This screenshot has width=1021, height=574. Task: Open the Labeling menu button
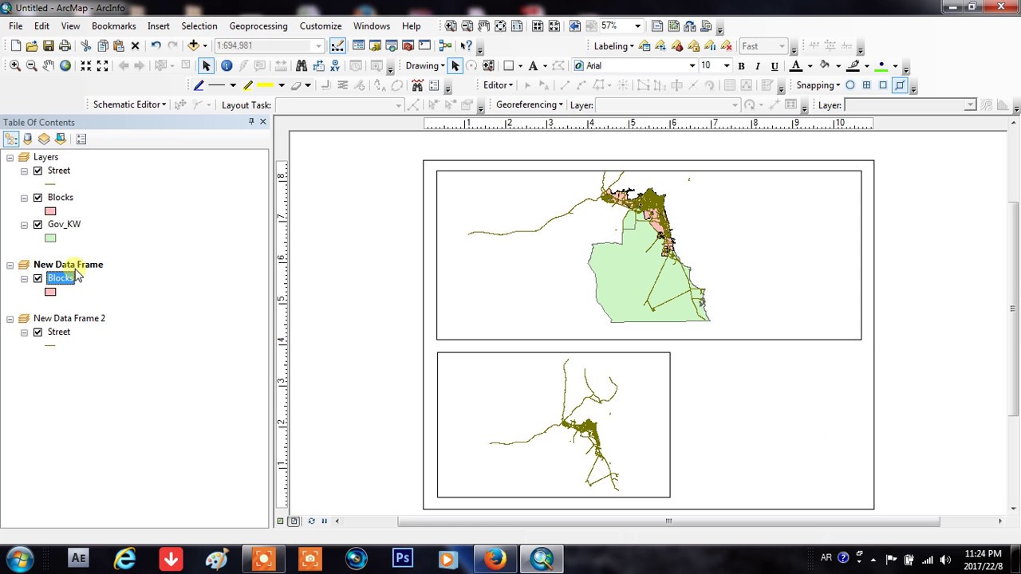(x=614, y=46)
